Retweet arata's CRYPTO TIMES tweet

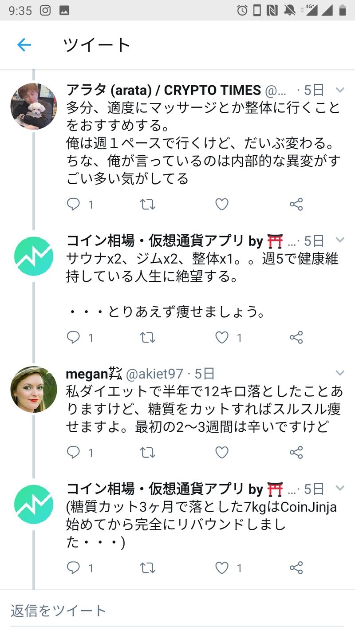point(147,204)
